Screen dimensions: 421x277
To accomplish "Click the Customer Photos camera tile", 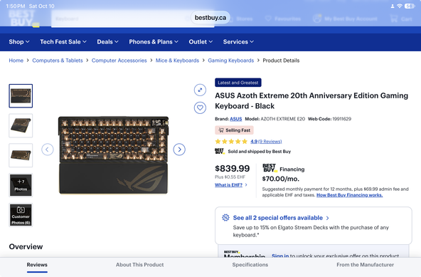I will pyautogui.click(x=21, y=215).
